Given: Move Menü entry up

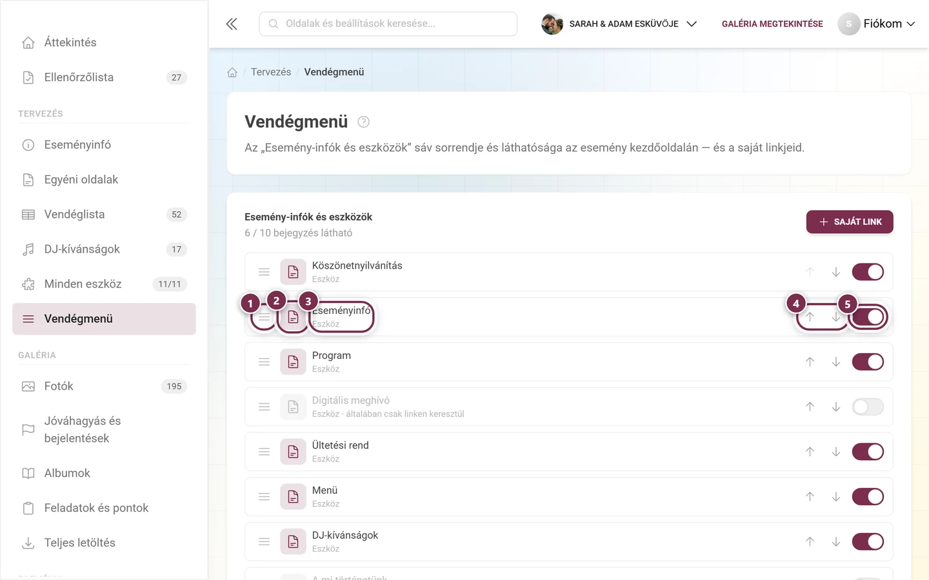Looking at the screenshot, I should 810,497.
